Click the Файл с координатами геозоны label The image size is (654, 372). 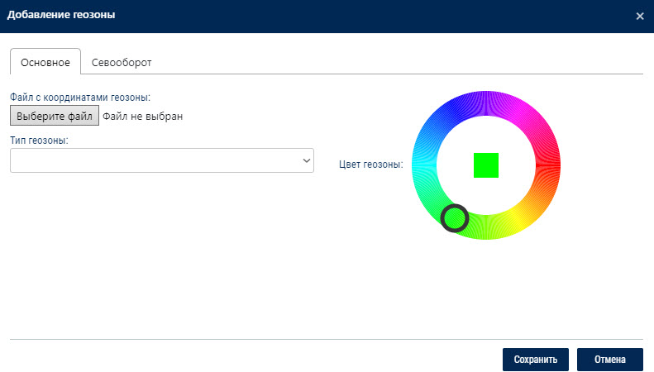pos(80,98)
